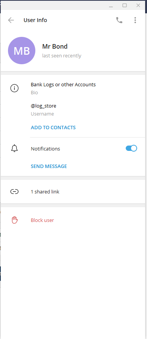Click the MB profile avatar
The height and width of the screenshot is (339, 147).
(x=22, y=51)
